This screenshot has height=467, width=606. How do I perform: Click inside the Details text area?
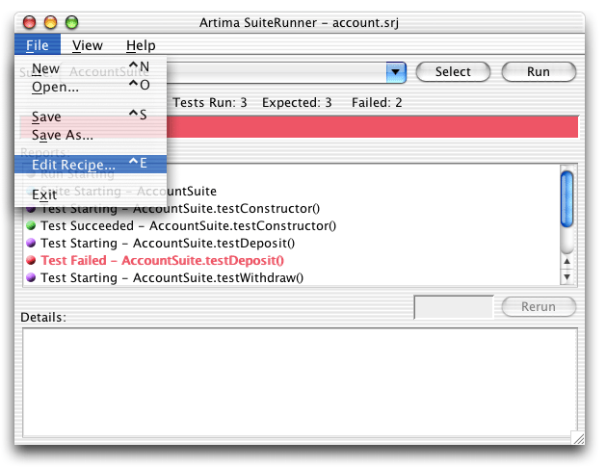point(300,382)
